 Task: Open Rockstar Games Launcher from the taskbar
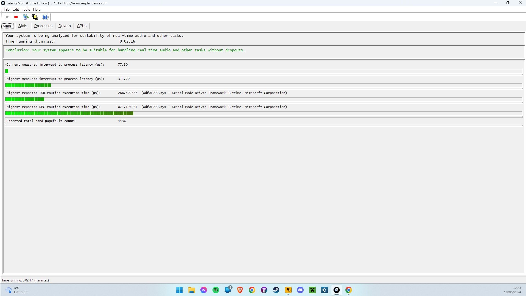pyautogui.click(x=288, y=290)
